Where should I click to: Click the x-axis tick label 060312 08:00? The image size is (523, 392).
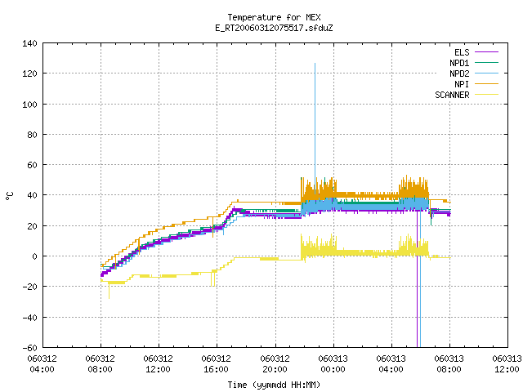tap(100, 364)
